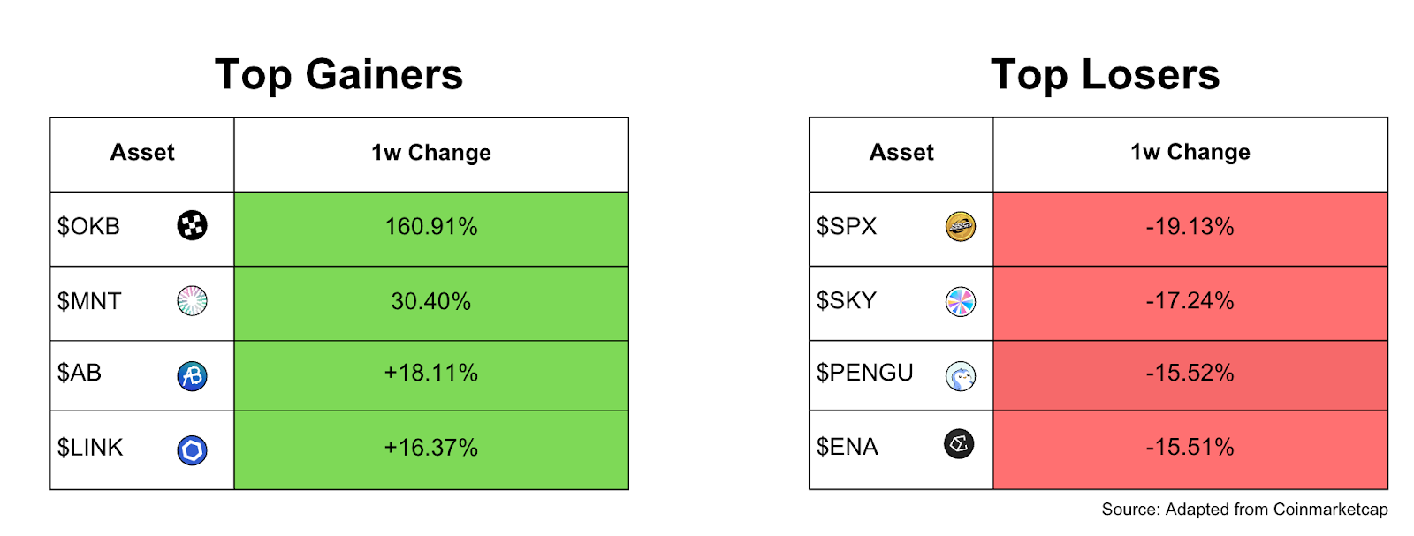Click the Asset header in gainers table
The height and width of the screenshot is (536, 1414).
click(x=142, y=153)
